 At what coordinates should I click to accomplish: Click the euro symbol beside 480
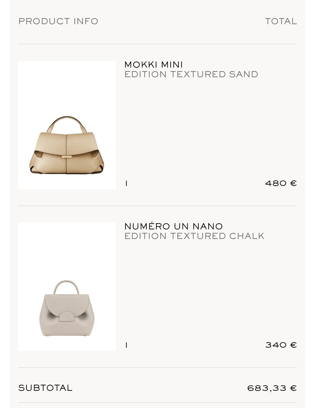coord(294,183)
